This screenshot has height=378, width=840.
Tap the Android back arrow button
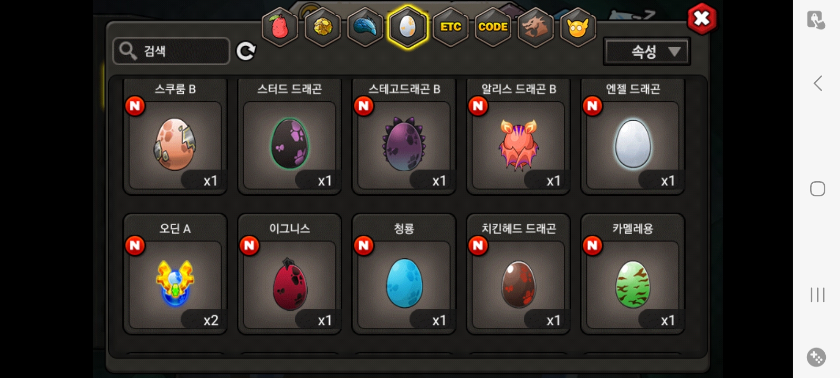[817, 83]
